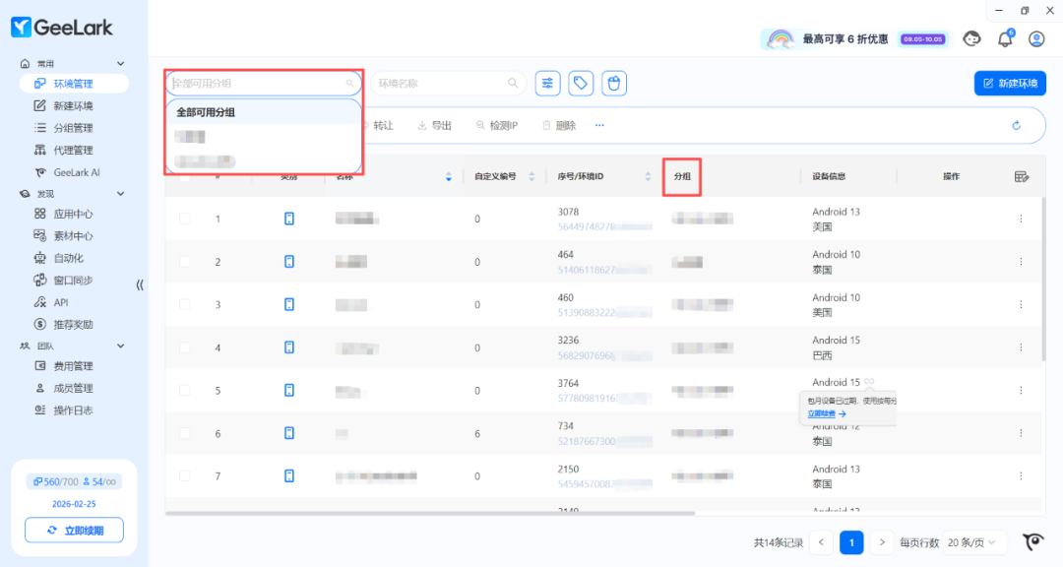
Task: Open 分组管理 in sidebar
Action: [x=73, y=128]
